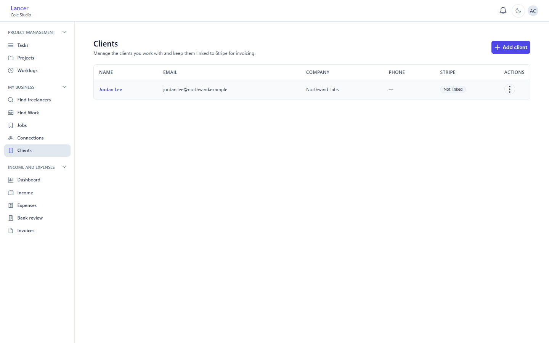
Task: Click the Jobs bookmark icon
Action: pos(11,125)
